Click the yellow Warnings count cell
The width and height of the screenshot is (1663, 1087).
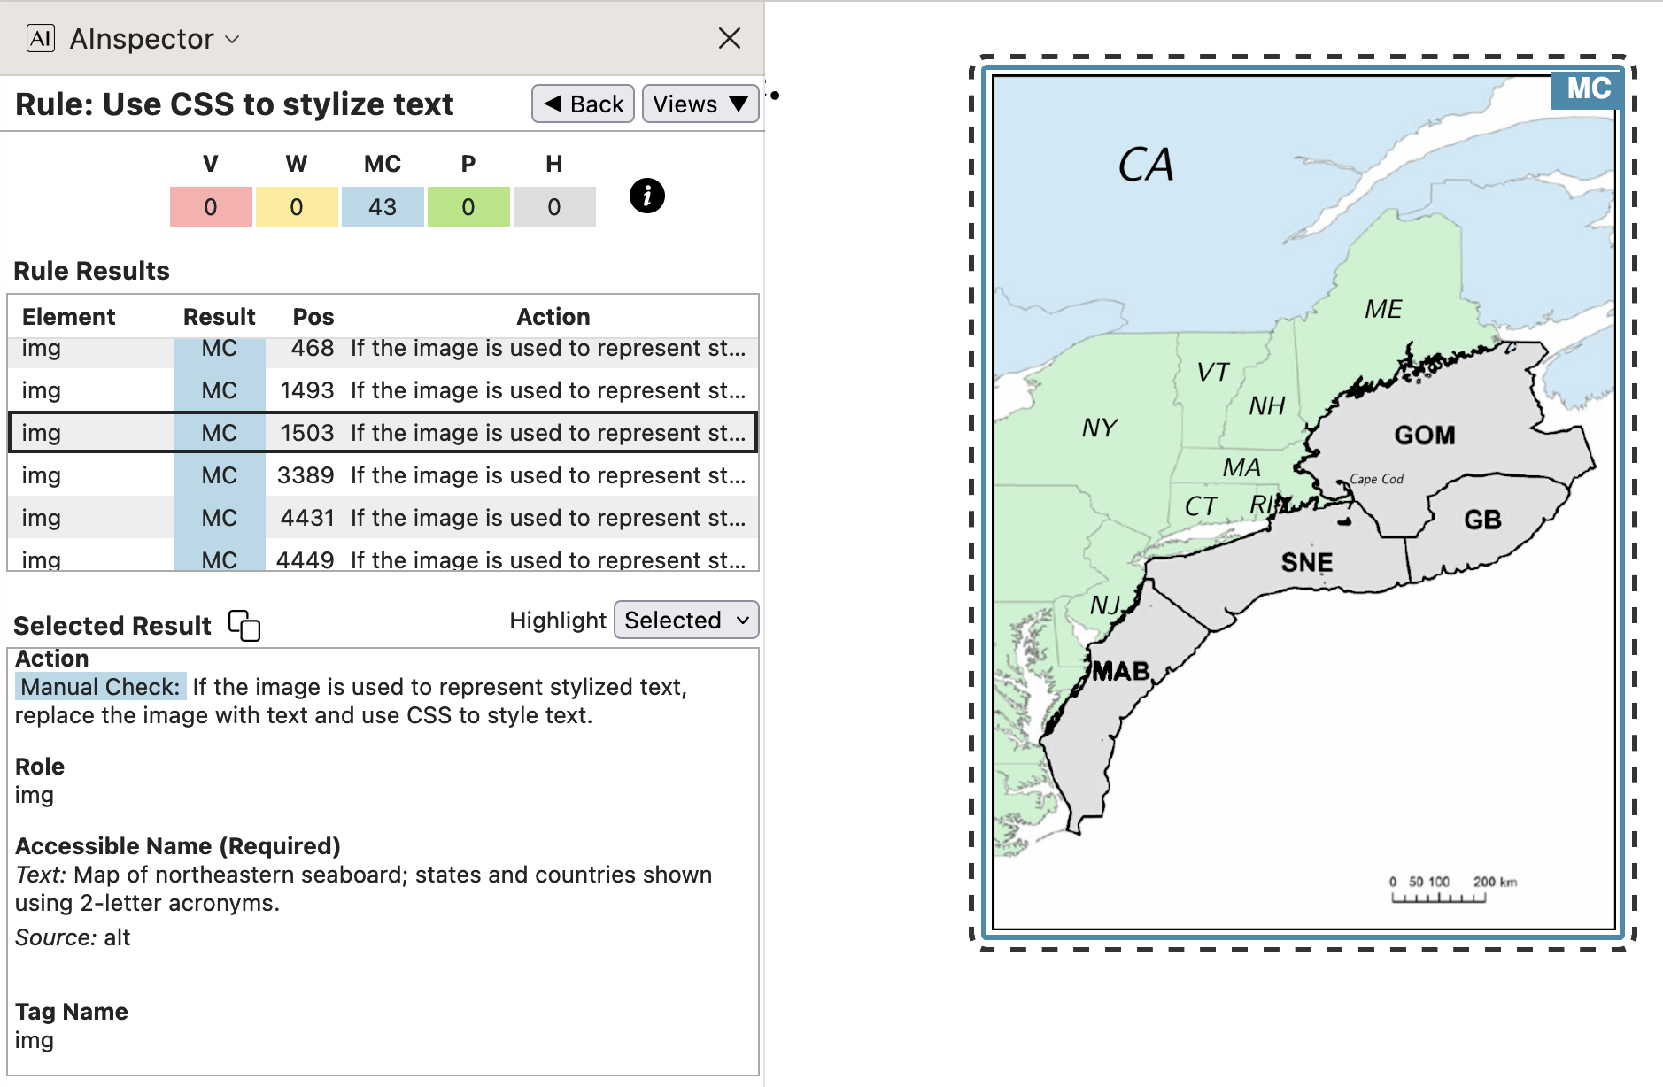click(x=297, y=207)
